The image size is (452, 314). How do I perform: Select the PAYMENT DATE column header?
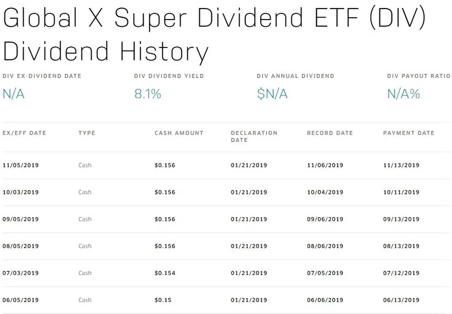[409, 133]
